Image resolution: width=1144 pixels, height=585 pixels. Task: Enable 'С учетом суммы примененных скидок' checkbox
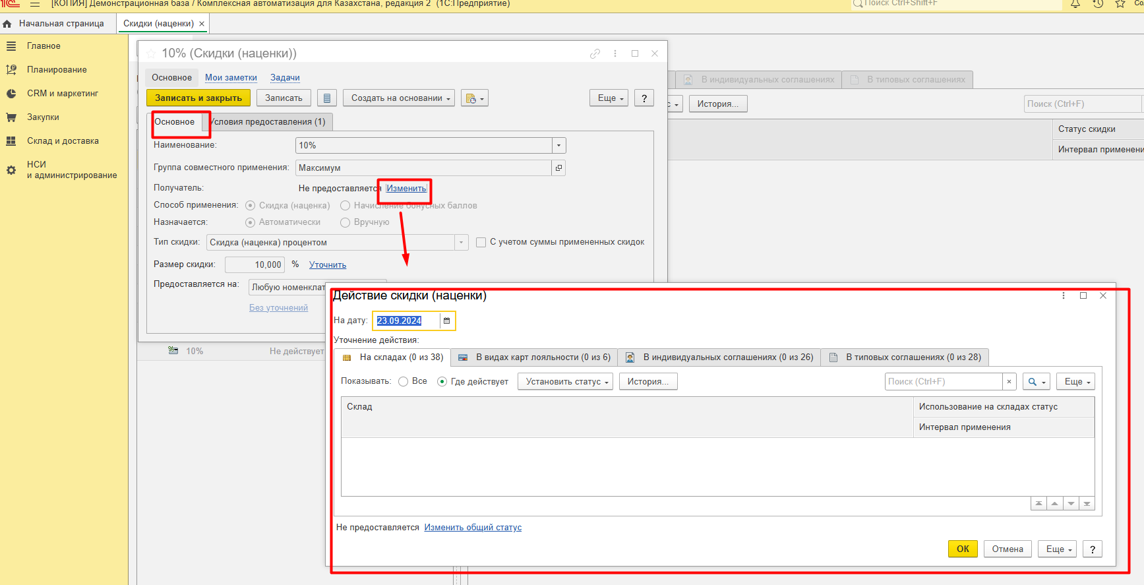click(x=481, y=243)
